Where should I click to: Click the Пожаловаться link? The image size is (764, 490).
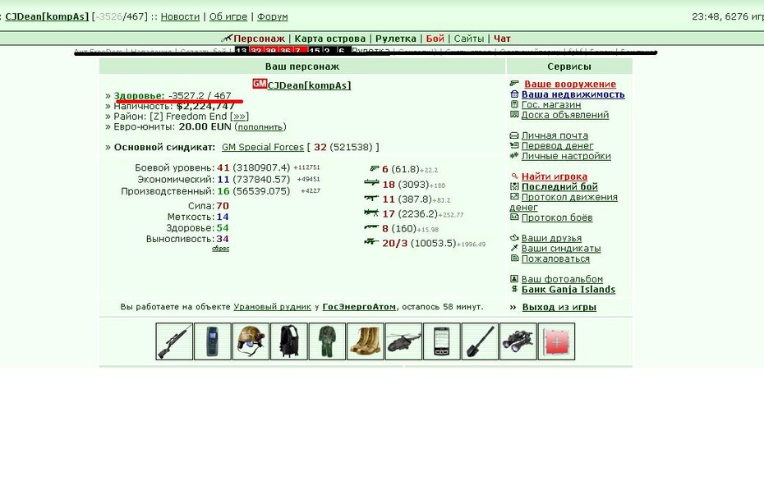coord(555,259)
